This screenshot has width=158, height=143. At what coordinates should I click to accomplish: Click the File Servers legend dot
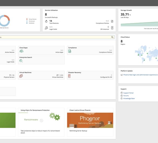click(27, 21)
